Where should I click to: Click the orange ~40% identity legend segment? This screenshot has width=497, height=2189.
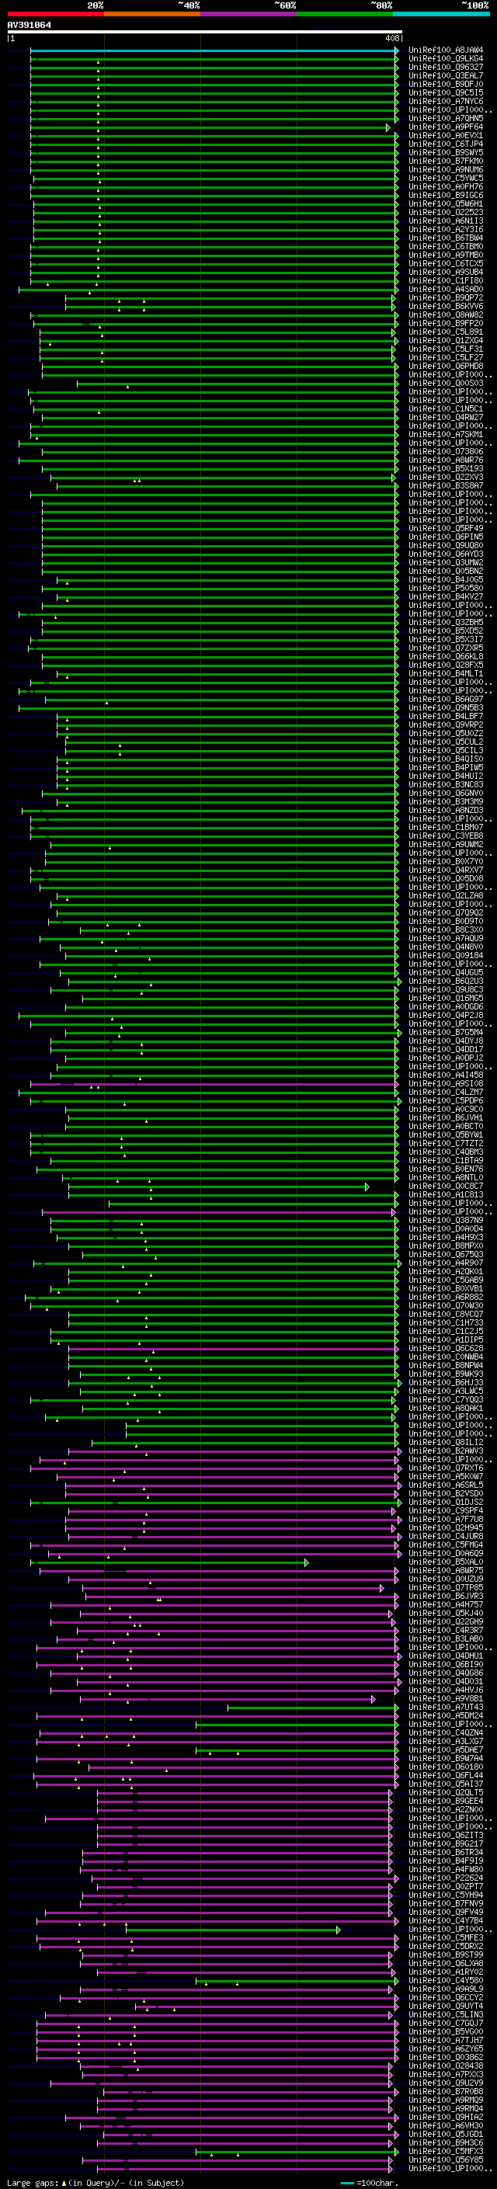pos(152,14)
